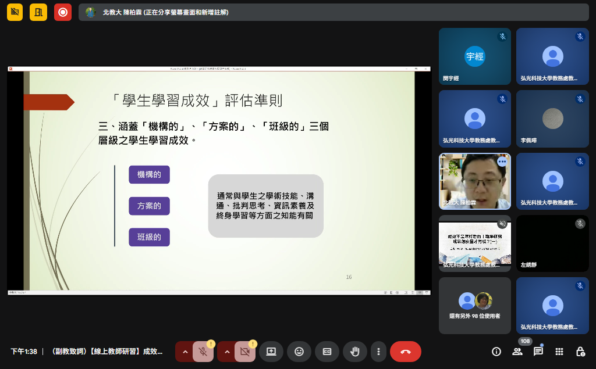The image size is (596, 369).
Task: Expand audio settings arrow beside microphone
Action: [x=185, y=352]
